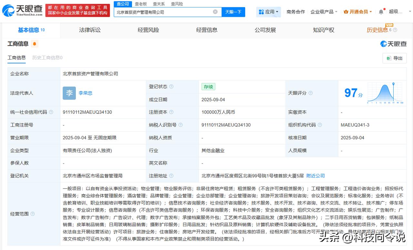Click the registration authority 北京市通州区市场监督管理局
The width and height of the screenshot is (413, 250).
pyautogui.click(x=93, y=176)
